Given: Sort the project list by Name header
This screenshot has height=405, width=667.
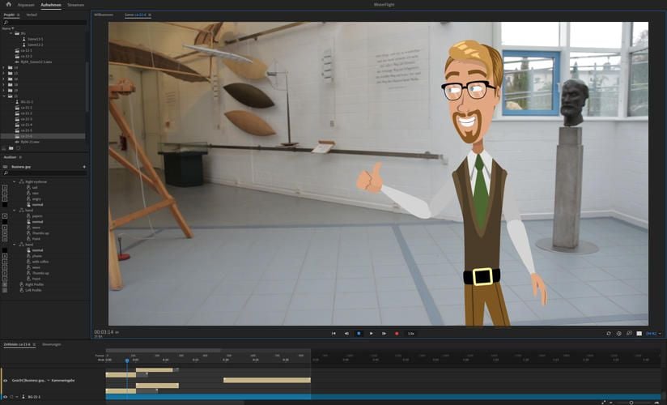Looking at the screenshot, I should pyautogui.click(x=7, y=28).
